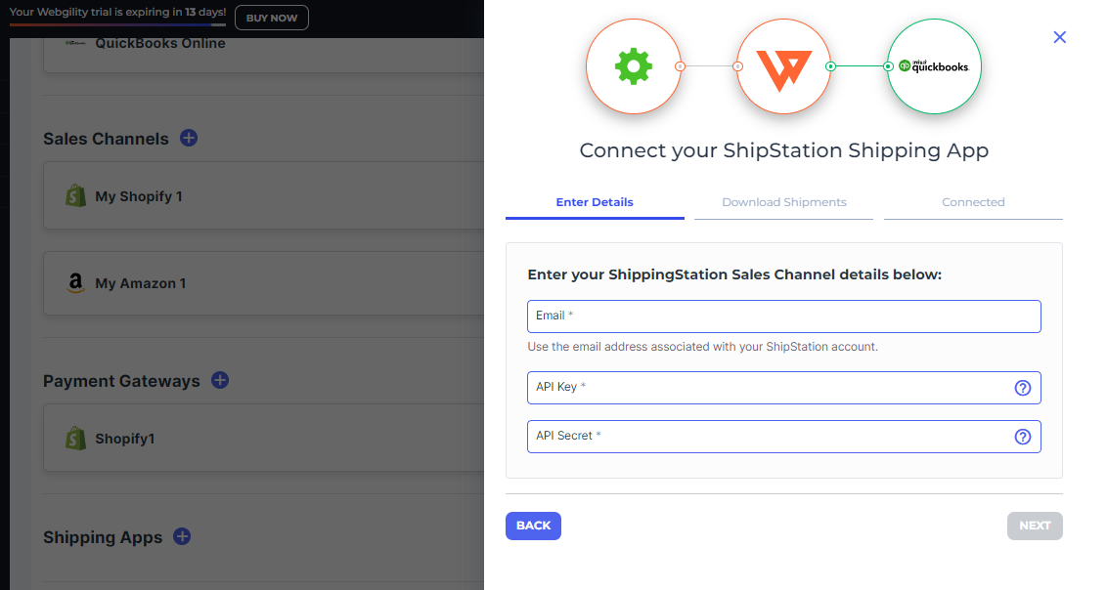Image resolution: width=1107 pixels, height=590 pixels.
Task: Focus the Email input field
Action: (x=783, y=316)
